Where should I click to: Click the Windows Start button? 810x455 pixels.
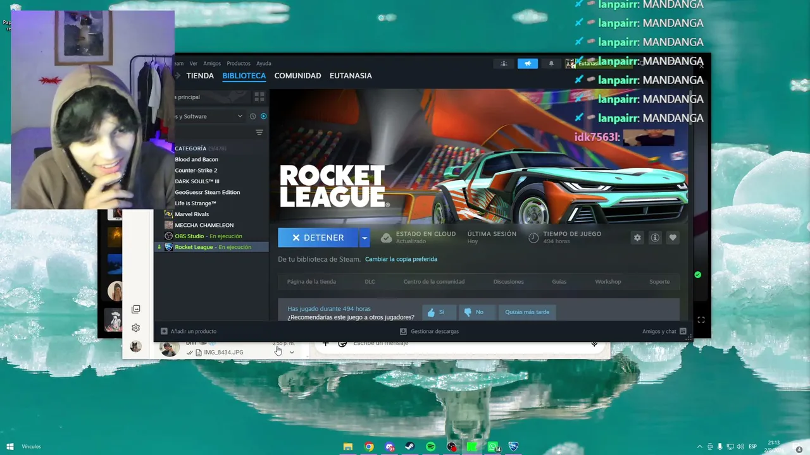[9, 447]
